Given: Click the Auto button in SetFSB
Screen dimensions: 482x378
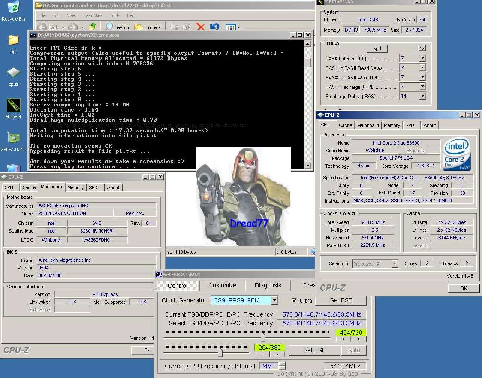Looking at the screenshot, I should pyautogui.click(x=353, y=350).
